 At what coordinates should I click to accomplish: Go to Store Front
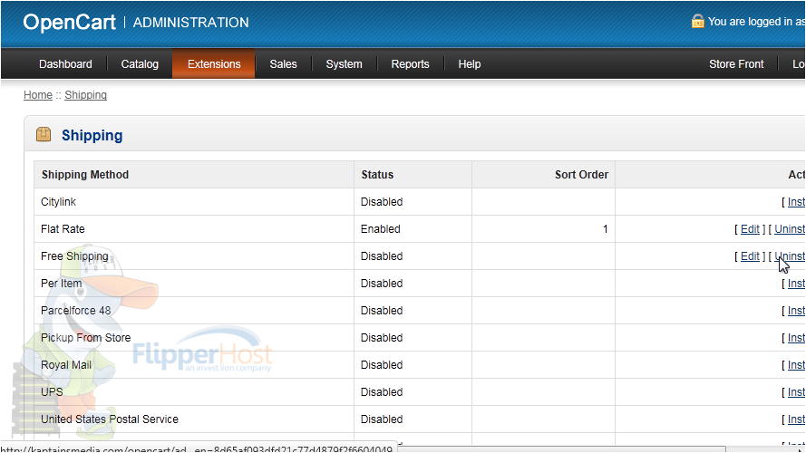click(x=736, y=64)
